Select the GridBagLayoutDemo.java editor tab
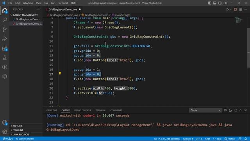Image resolution: width=250 pixels, height=141 pixels. (63, 9)
